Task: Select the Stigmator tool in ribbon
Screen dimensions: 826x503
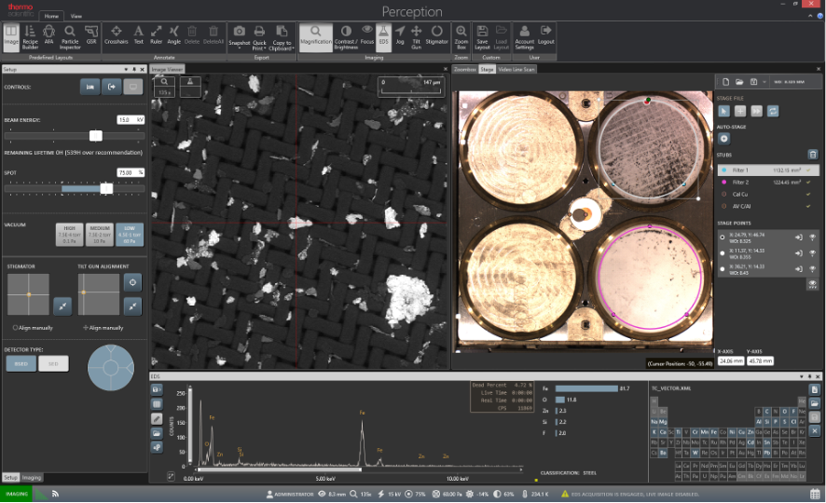Action: (x=436, y=34)
